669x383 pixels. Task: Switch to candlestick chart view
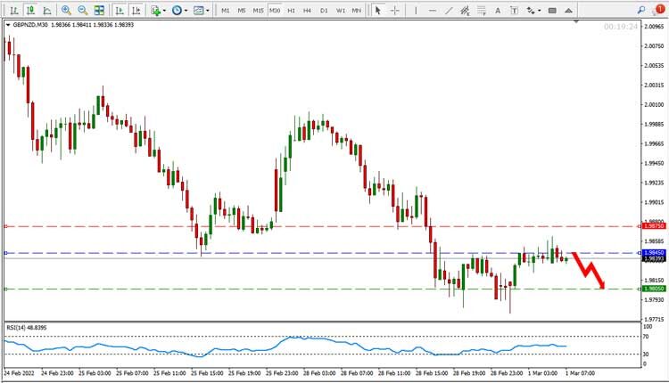(x=29, y=11)
